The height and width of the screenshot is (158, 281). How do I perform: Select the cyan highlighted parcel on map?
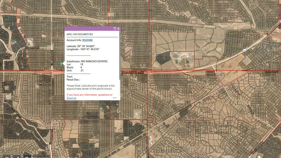tap(61, 64)
